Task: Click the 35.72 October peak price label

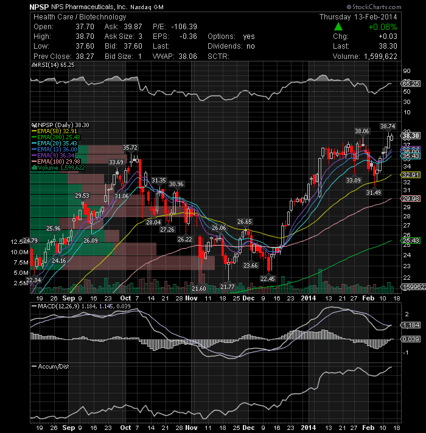Action: coord(130,148)
